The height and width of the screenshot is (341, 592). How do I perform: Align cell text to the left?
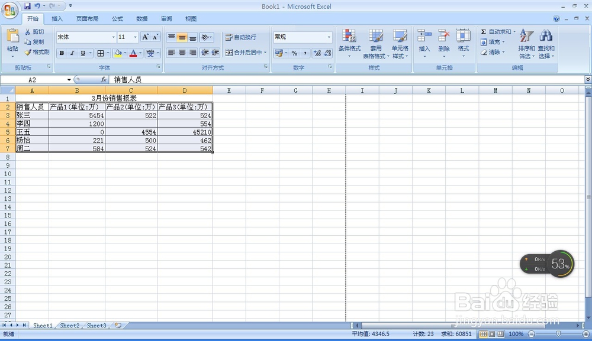click(x=172, y=53)
